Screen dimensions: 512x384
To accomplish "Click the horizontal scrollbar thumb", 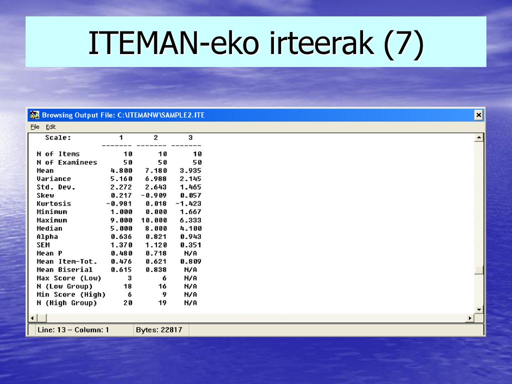I will (x=42, y=318).
